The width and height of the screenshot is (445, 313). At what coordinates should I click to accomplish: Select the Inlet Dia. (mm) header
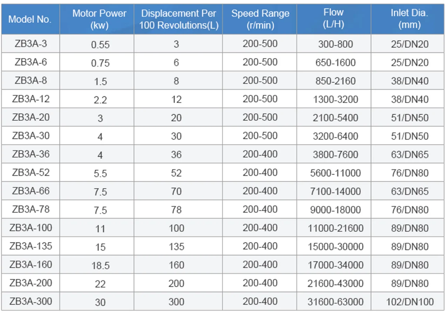[410, 19]
